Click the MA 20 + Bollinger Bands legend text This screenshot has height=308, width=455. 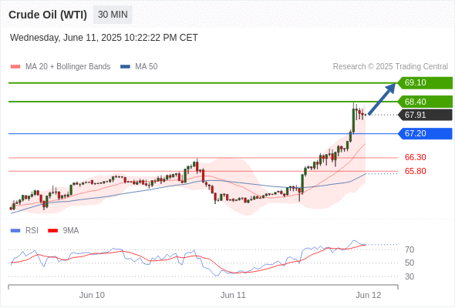(x=68, y=67)
